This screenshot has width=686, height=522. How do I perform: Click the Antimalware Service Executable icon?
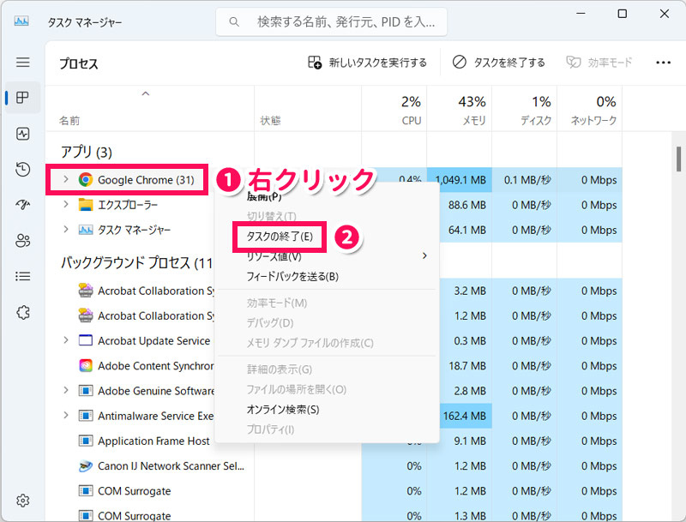tap(85, 416)
